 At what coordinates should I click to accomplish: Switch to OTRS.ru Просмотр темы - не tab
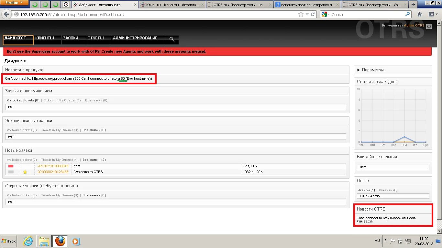click(240, 5)
